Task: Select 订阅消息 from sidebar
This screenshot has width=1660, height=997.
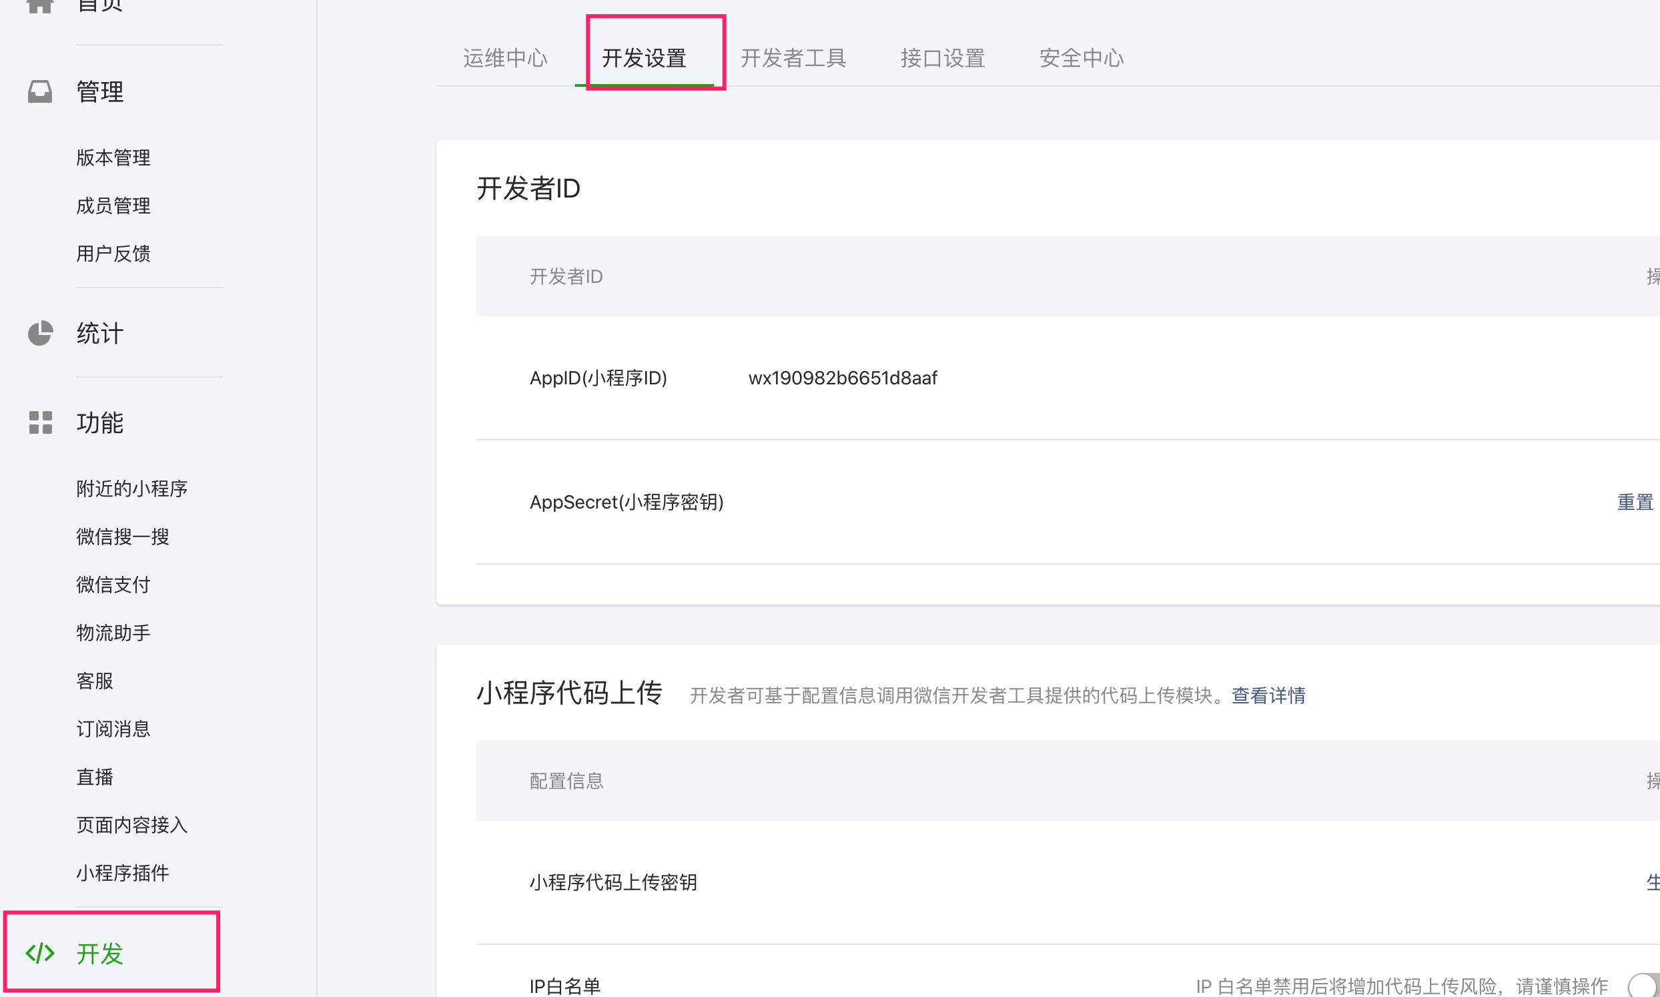Action: coord(113,729)
